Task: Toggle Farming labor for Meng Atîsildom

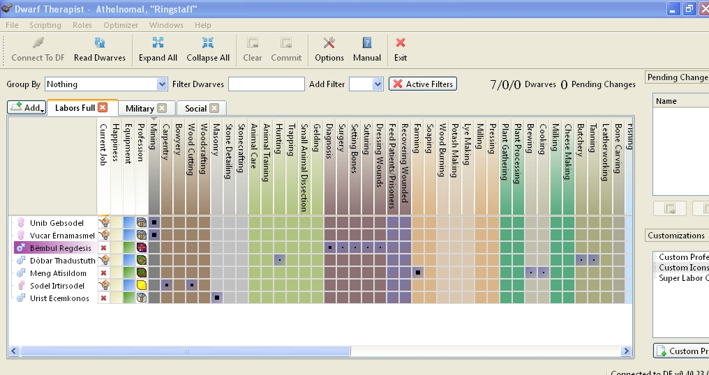Action: click(x=418, y=273)
